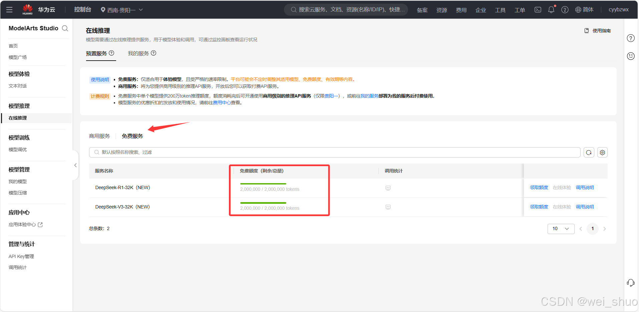
Task: Select page 1 in pagination
Action: (593, 229)
